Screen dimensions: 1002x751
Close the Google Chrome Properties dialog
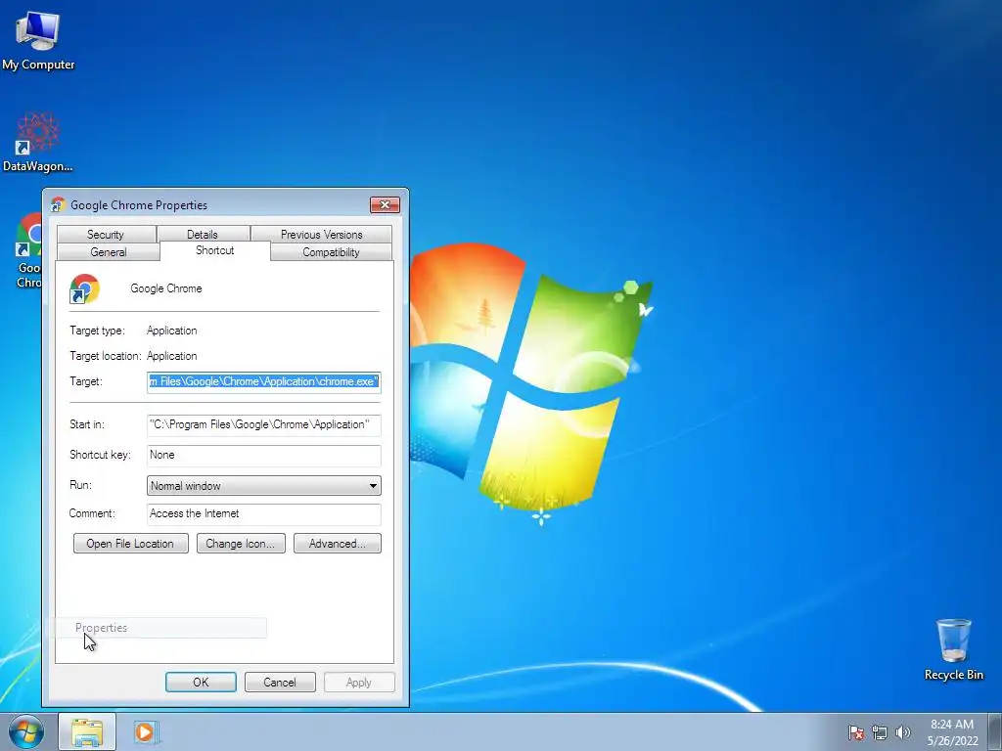click(385, 205)
